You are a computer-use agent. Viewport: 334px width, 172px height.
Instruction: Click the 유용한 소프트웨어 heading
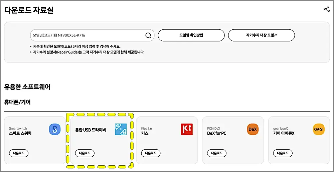(27, 87)
